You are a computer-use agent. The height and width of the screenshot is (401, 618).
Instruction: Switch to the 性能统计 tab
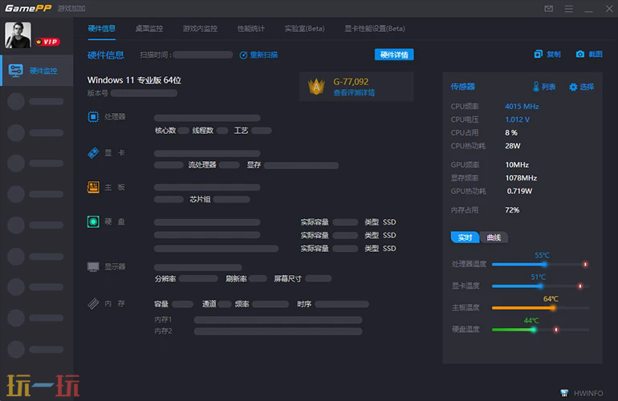tap(250, 28)
